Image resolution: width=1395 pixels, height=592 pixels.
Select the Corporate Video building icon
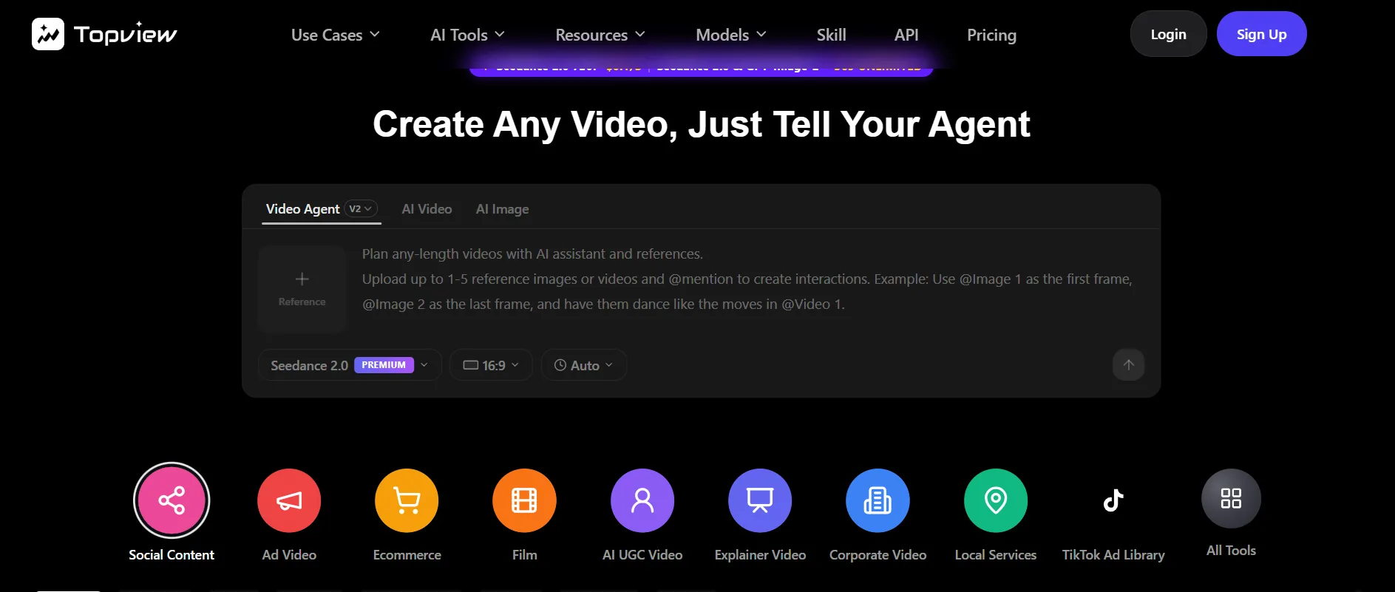[878, 500]
